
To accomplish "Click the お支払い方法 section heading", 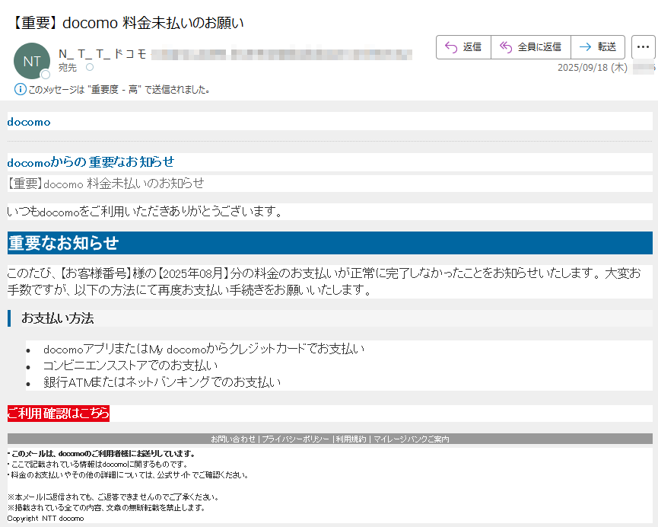I will point(58,318).
